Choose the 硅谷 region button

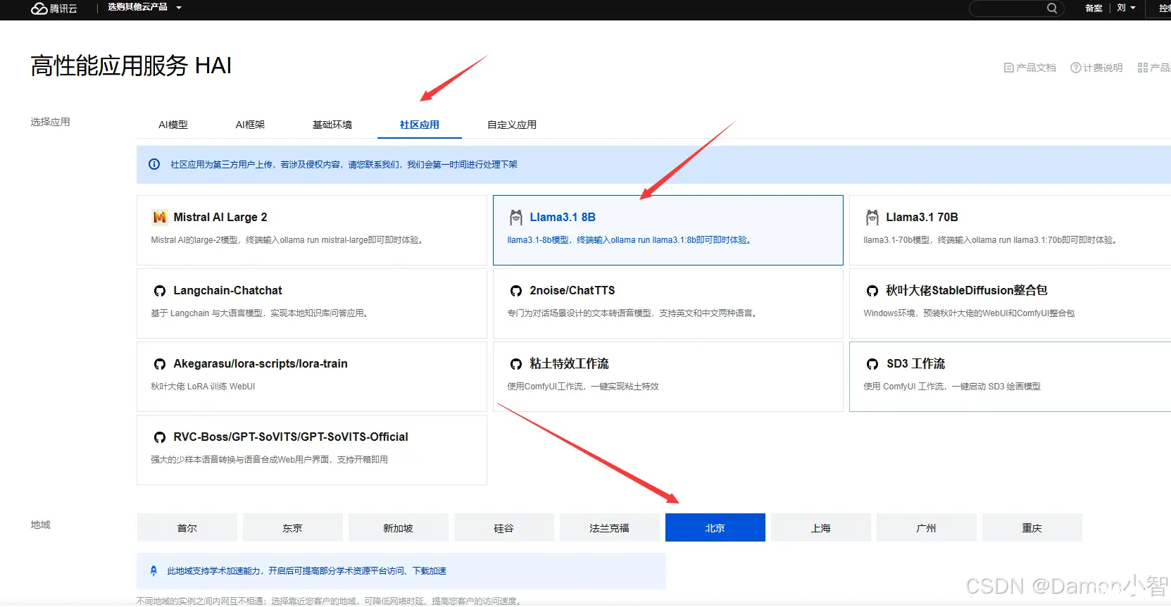(x=504, y=527)
